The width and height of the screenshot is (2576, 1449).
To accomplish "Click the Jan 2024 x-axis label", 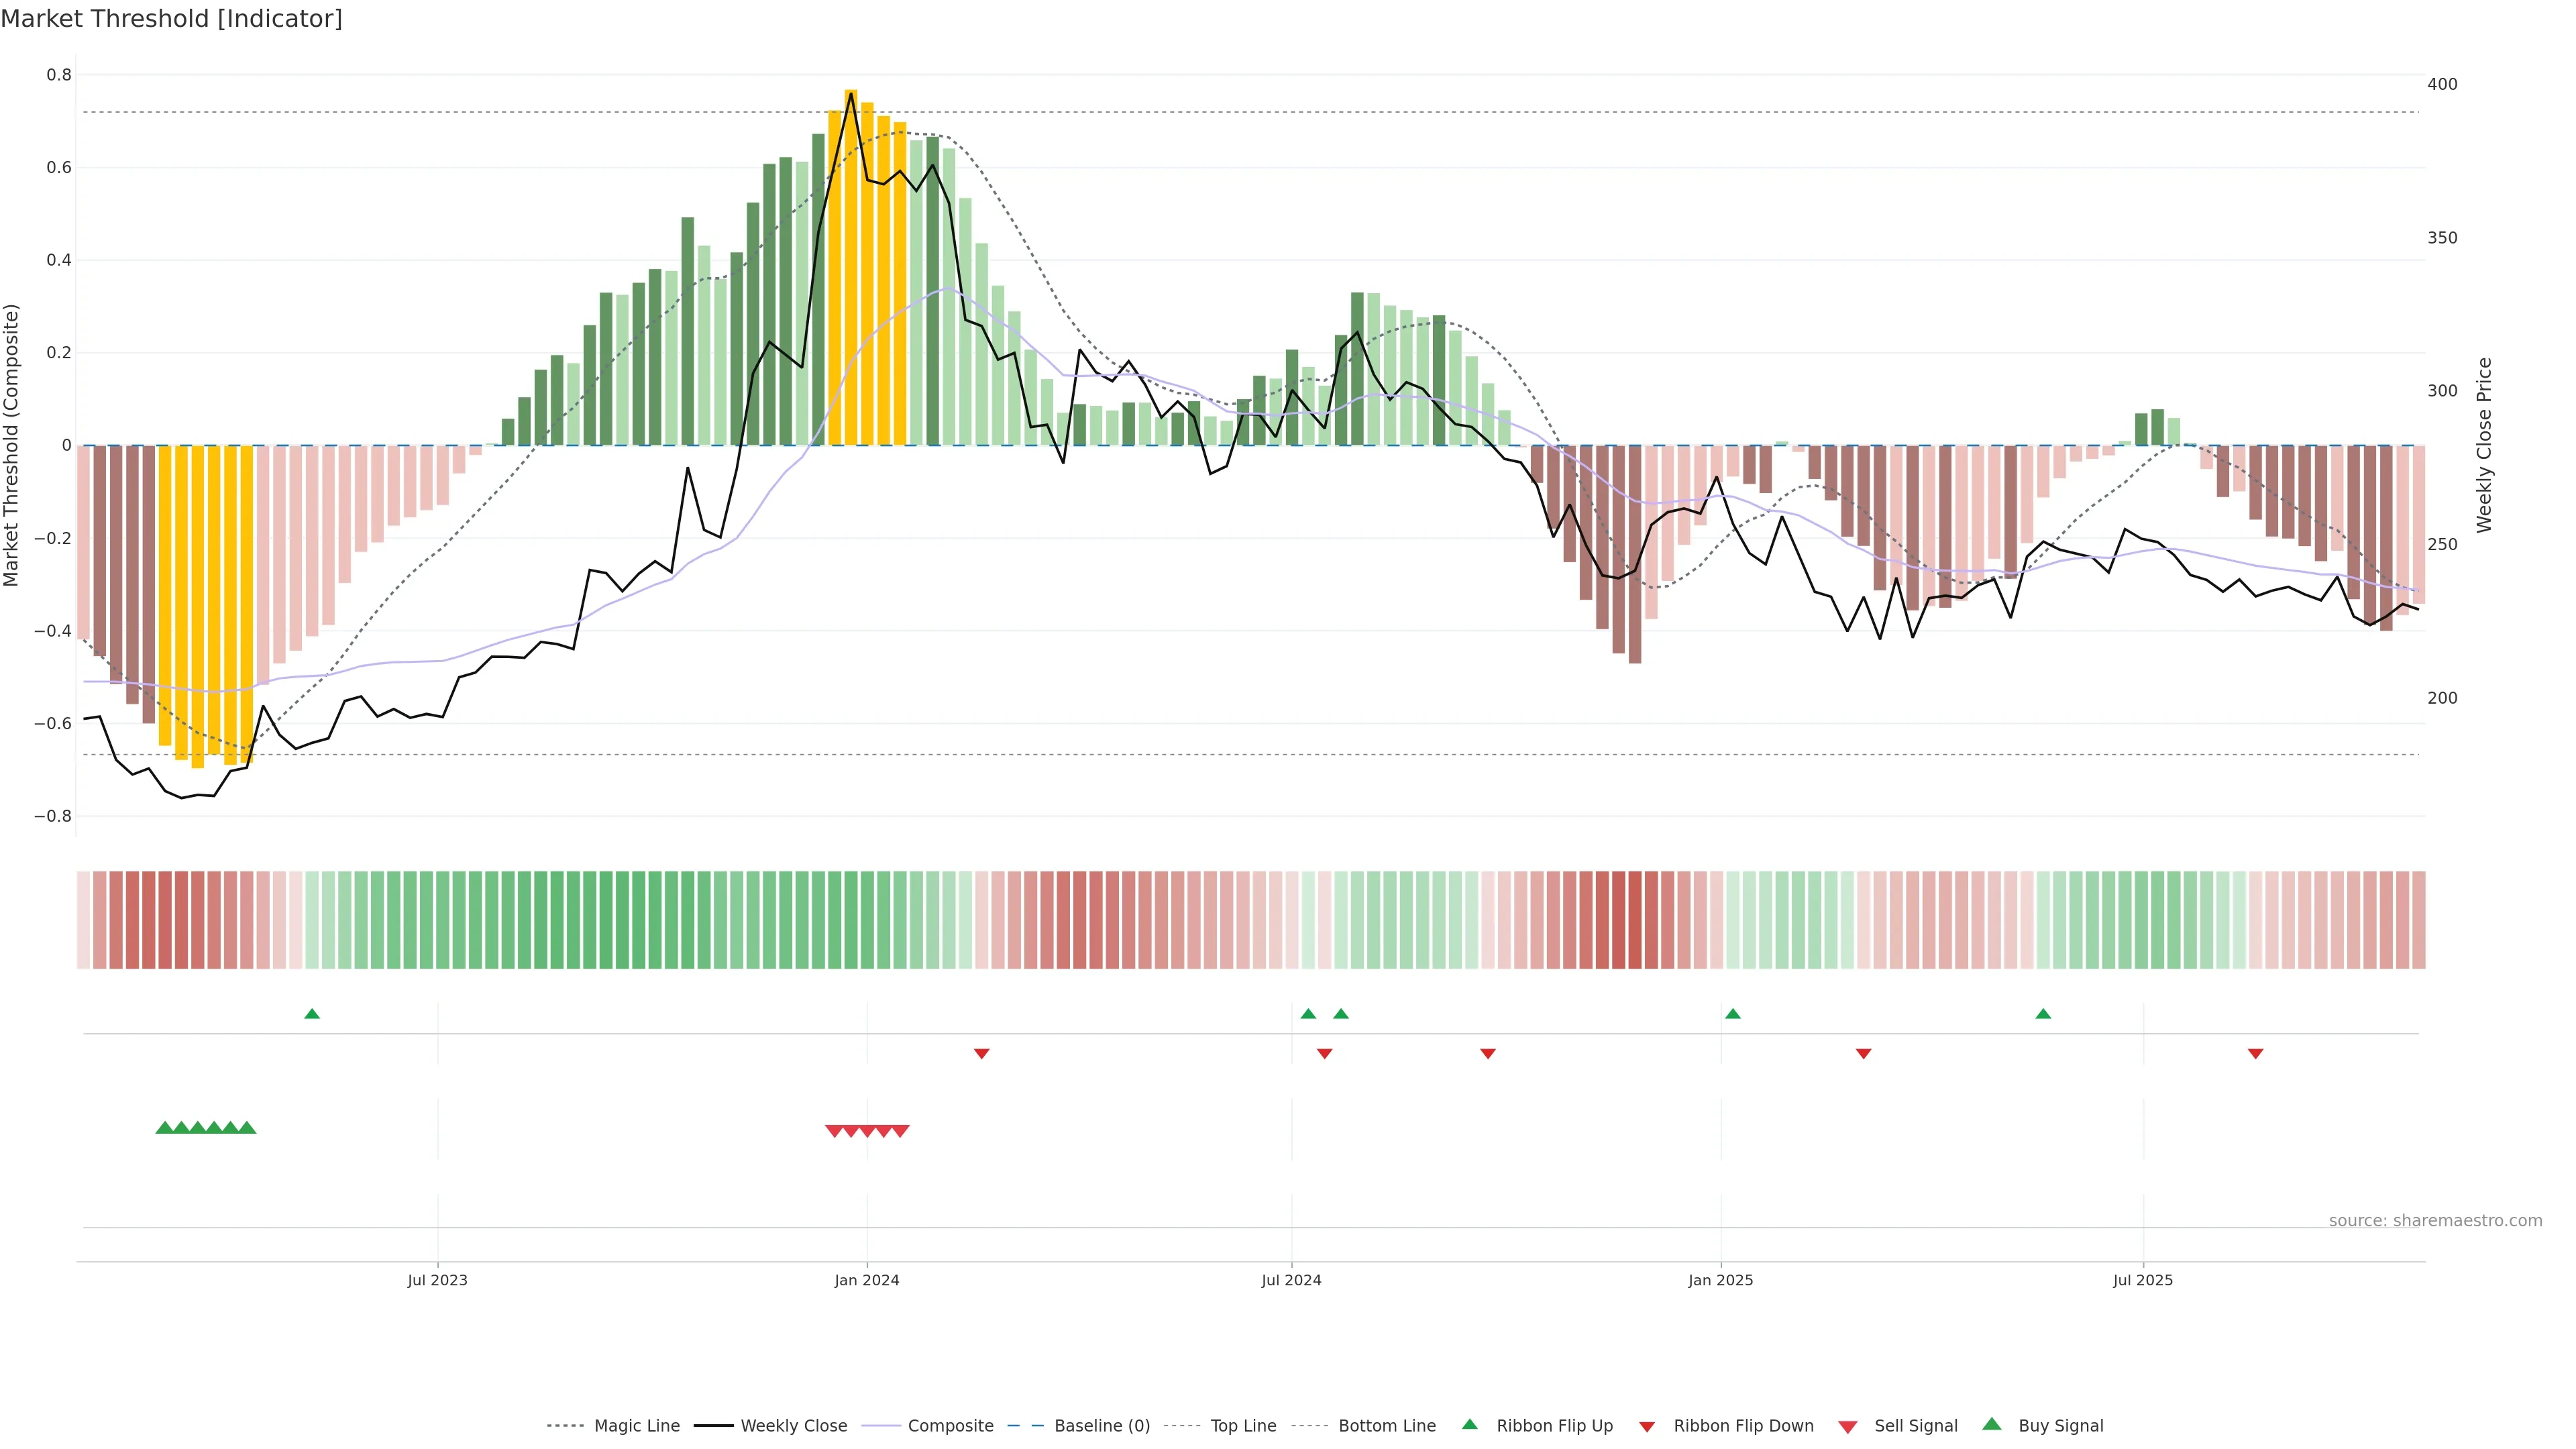I will click(867, 1280).
